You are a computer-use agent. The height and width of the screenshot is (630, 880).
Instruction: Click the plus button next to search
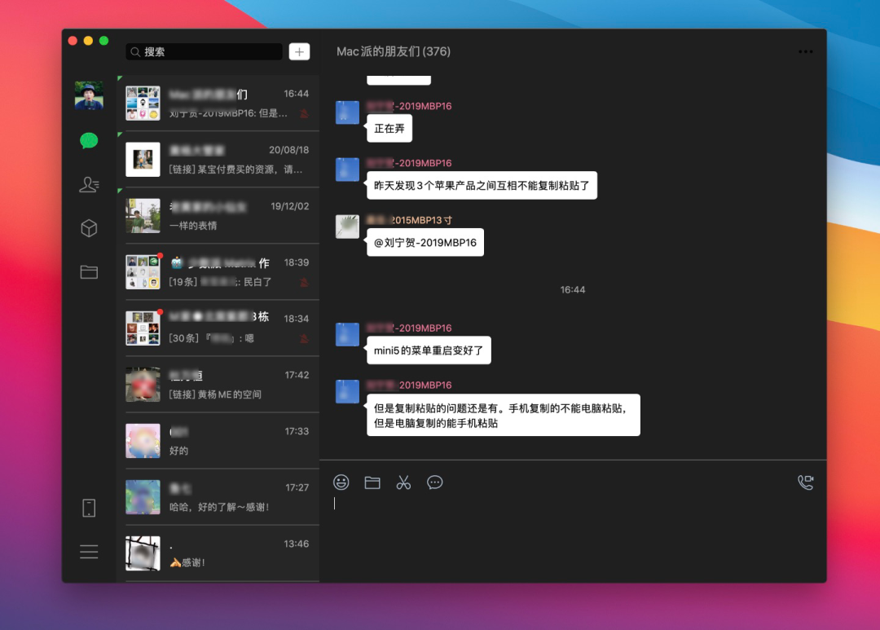point(299,51)
